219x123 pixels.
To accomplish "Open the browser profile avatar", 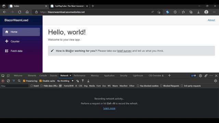I will (x=206, y=12).
